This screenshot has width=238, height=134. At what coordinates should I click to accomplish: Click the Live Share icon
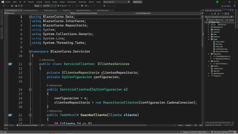[222, 6]
